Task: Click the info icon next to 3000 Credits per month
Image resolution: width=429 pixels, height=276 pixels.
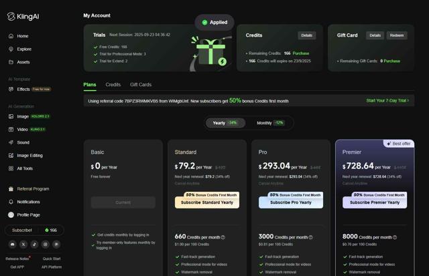Action: (310, 237)
